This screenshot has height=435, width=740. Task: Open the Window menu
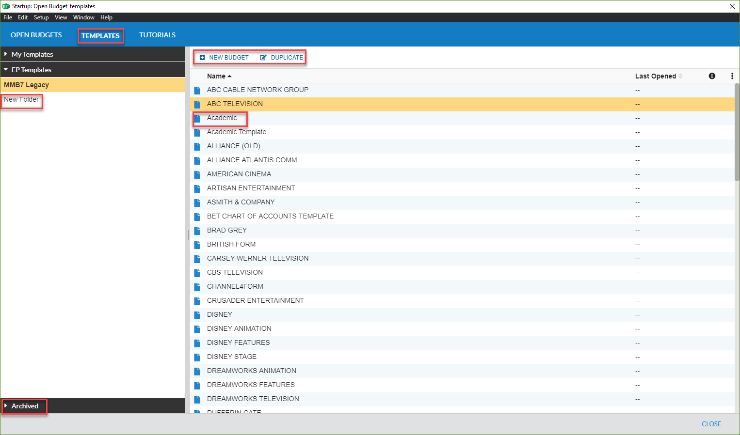pyautogui.click(x=84, y=17)
